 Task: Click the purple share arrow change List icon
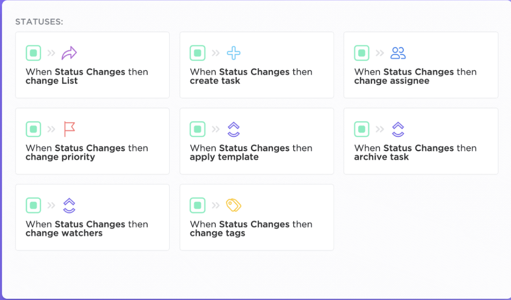tap(69, 53)
